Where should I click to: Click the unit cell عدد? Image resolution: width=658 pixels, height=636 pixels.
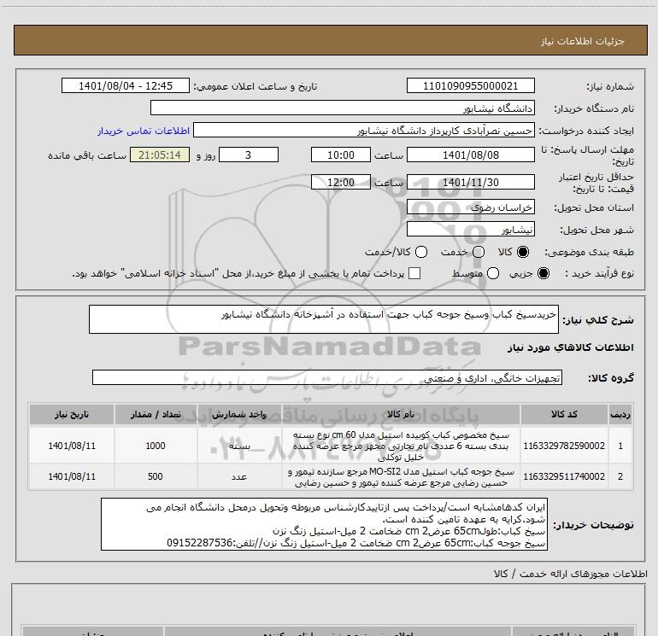(239, 477)
